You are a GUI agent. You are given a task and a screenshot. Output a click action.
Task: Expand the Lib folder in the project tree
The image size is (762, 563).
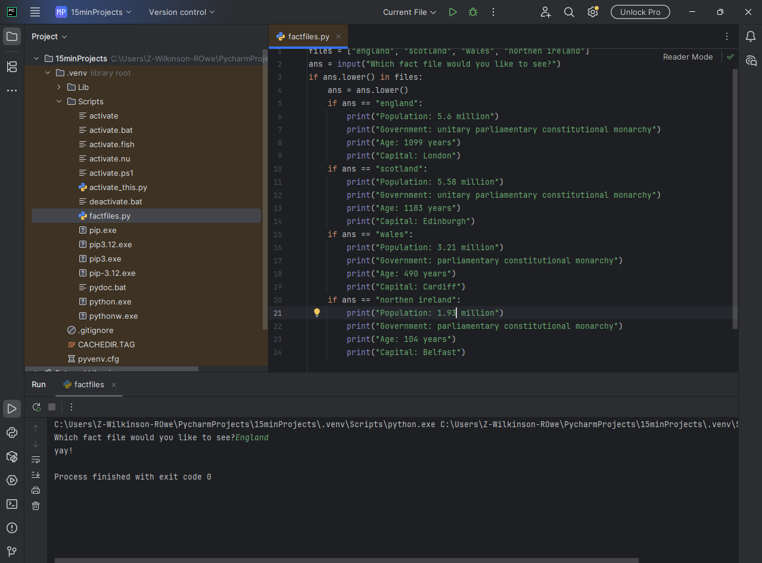pos(59,87)
